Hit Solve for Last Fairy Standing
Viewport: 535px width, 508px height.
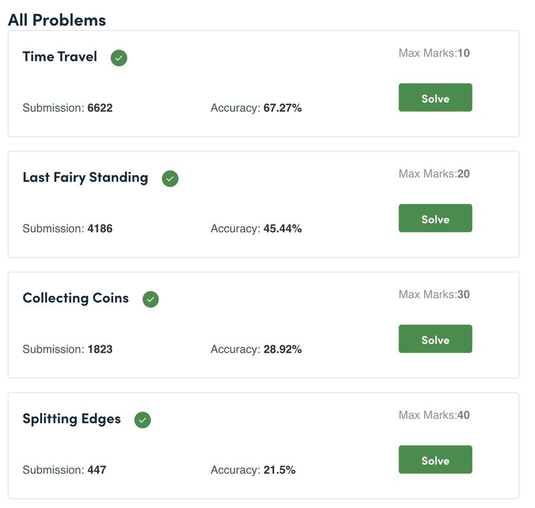pos(435,218)
